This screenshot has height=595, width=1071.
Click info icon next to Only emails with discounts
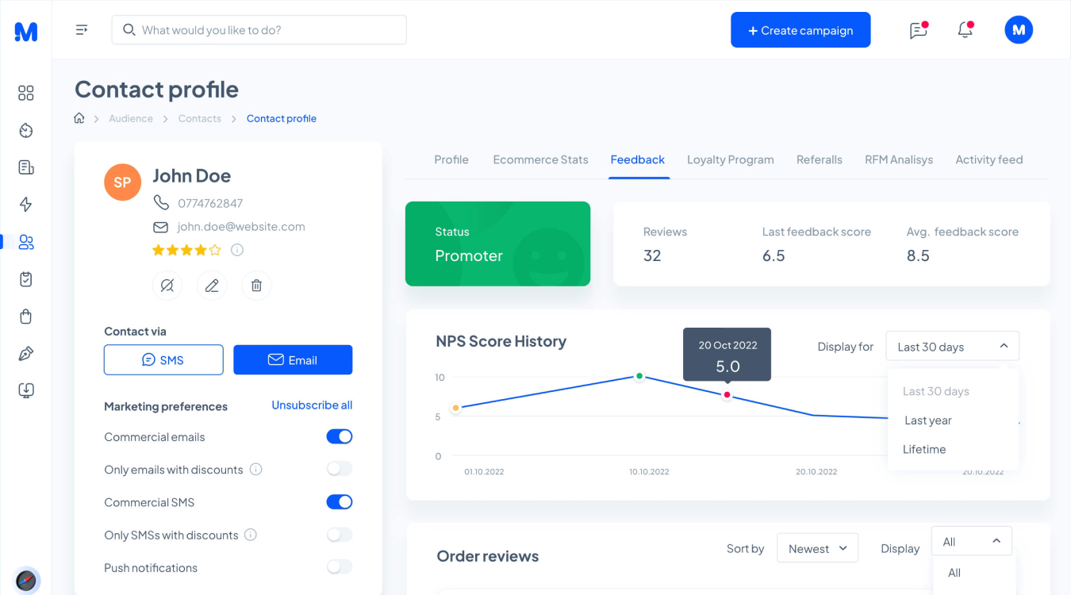(256, 469)
